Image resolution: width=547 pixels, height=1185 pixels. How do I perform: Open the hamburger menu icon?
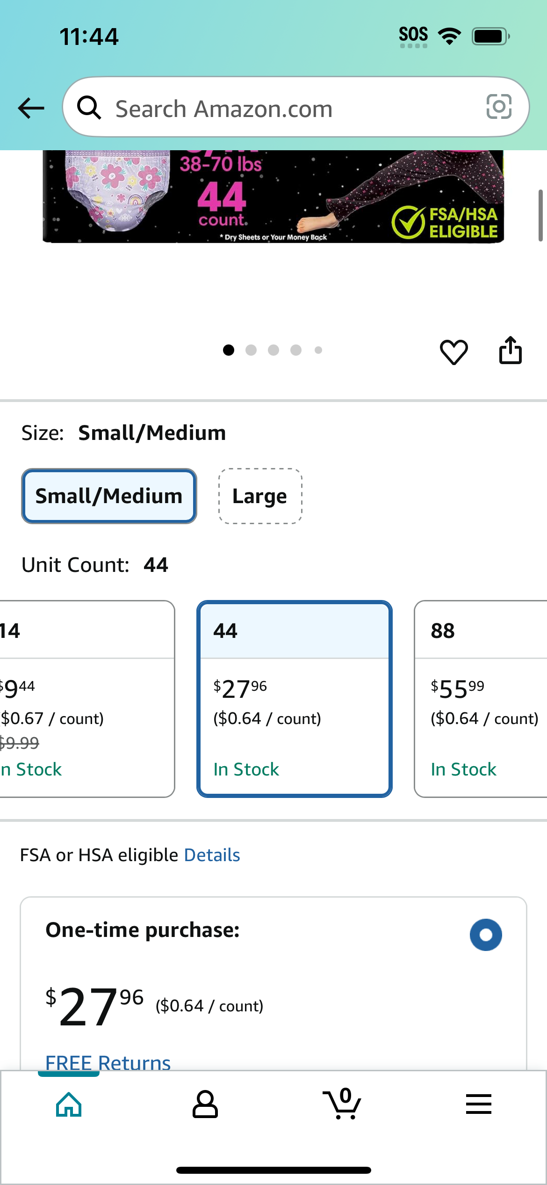click(x=479, y=1104)
